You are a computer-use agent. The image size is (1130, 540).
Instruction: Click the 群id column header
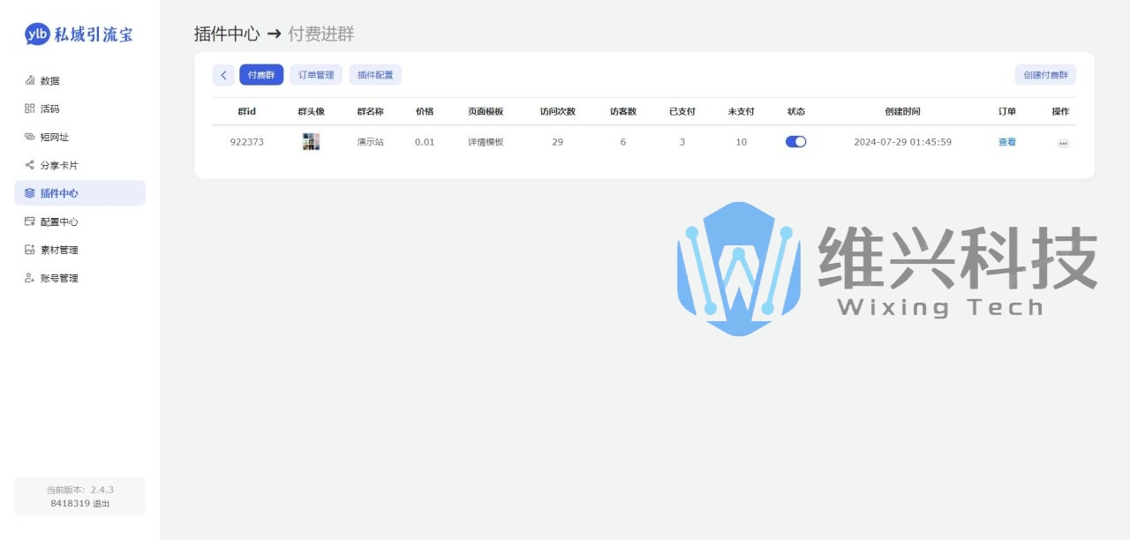(x=246, y=112)
